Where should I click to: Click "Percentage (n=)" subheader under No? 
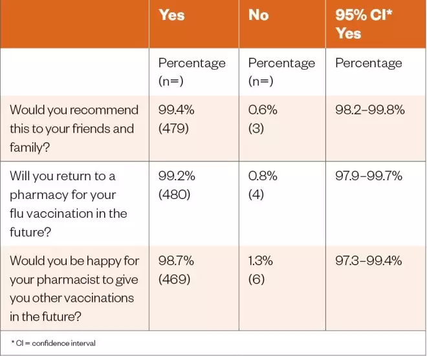[x=281, y=72]
